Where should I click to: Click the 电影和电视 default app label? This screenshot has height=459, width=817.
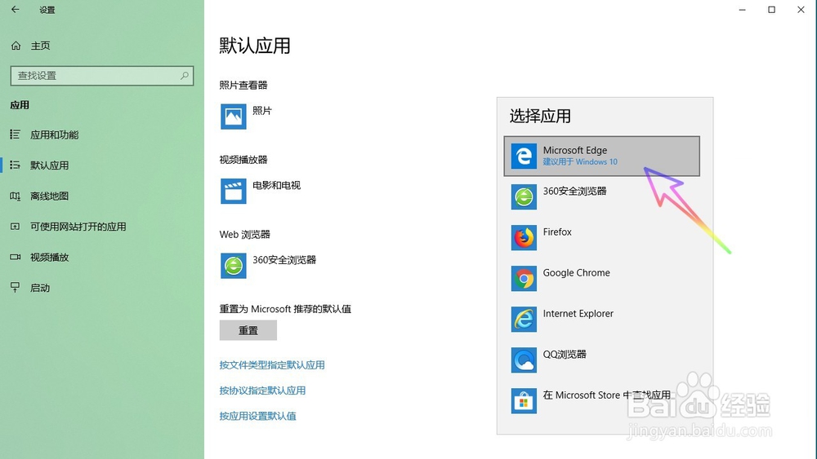(276, 185)
